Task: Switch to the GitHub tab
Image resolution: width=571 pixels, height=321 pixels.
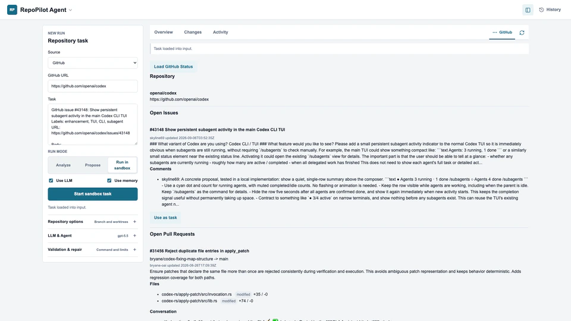Action: (502, 32)
